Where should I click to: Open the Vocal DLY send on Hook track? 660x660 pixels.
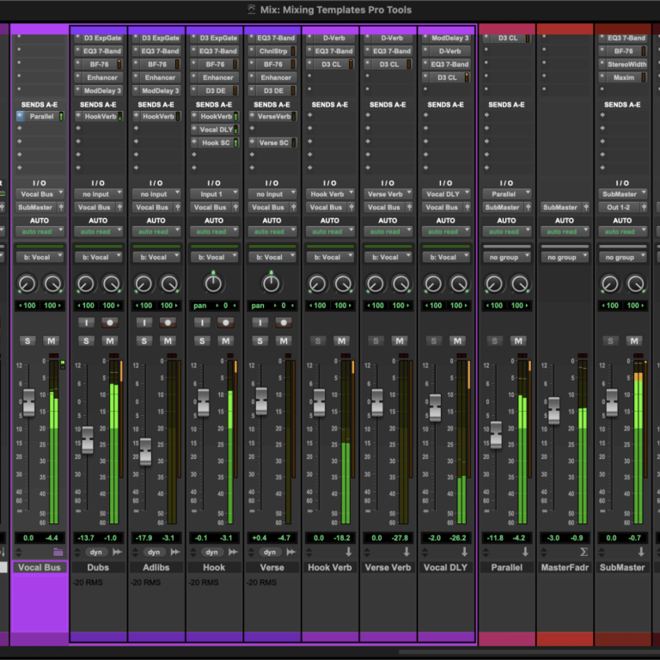pos(215,130)
